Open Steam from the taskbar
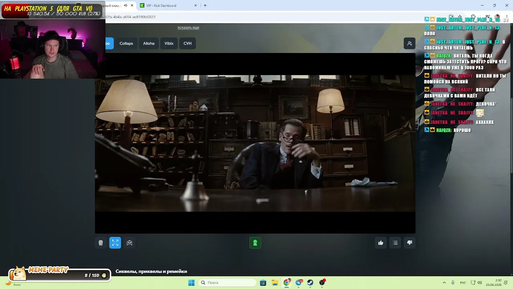 [310, 283]
